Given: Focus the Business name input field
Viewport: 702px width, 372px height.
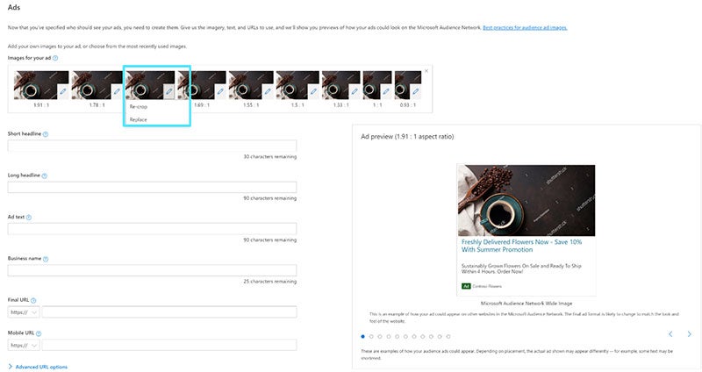Looking at the screenshot, I should pyautogui.click(x=152, y=270).
